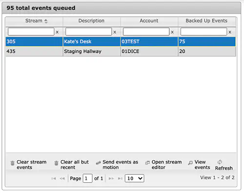Go to first page arrow icon
Viewport: 244px width, 193px height.
(54, 178)
